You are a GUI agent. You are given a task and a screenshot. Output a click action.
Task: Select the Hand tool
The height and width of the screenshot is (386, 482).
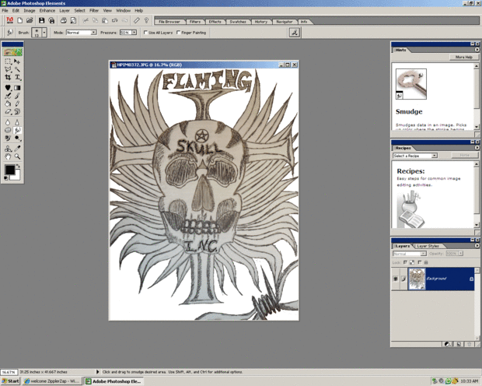pyautogui.click(x=8, y=156)
